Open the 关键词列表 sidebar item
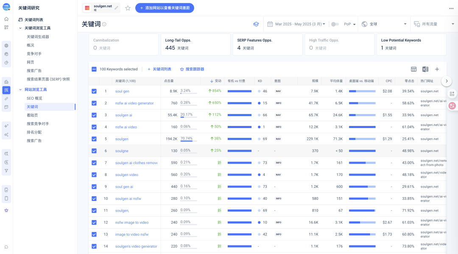The width and height of the screenshot is (458, 254). pyautogui.click(x=31, y=20)
